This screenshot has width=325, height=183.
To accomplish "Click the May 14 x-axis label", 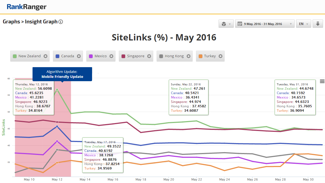I will [85, 179].
